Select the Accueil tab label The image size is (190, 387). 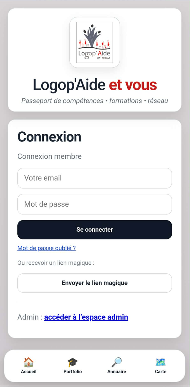tap(29, 371)
